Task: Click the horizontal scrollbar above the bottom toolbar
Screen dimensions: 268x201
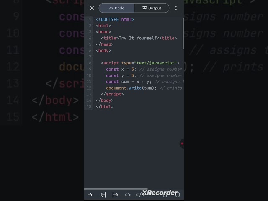Action: coord(116,189)
